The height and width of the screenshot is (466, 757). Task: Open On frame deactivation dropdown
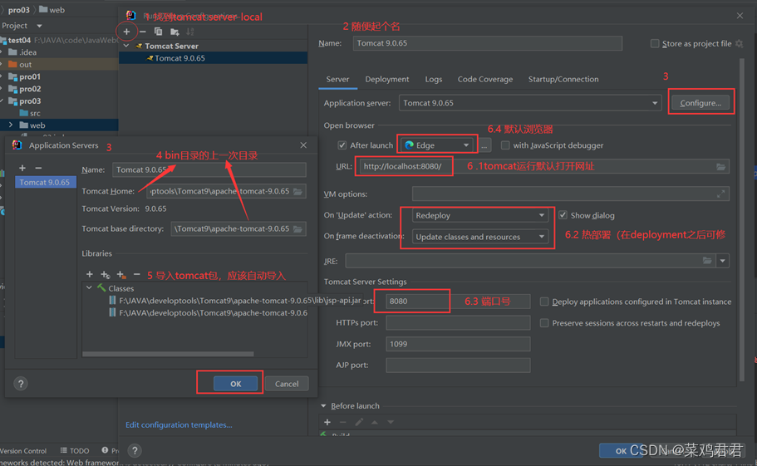point(480,237)
